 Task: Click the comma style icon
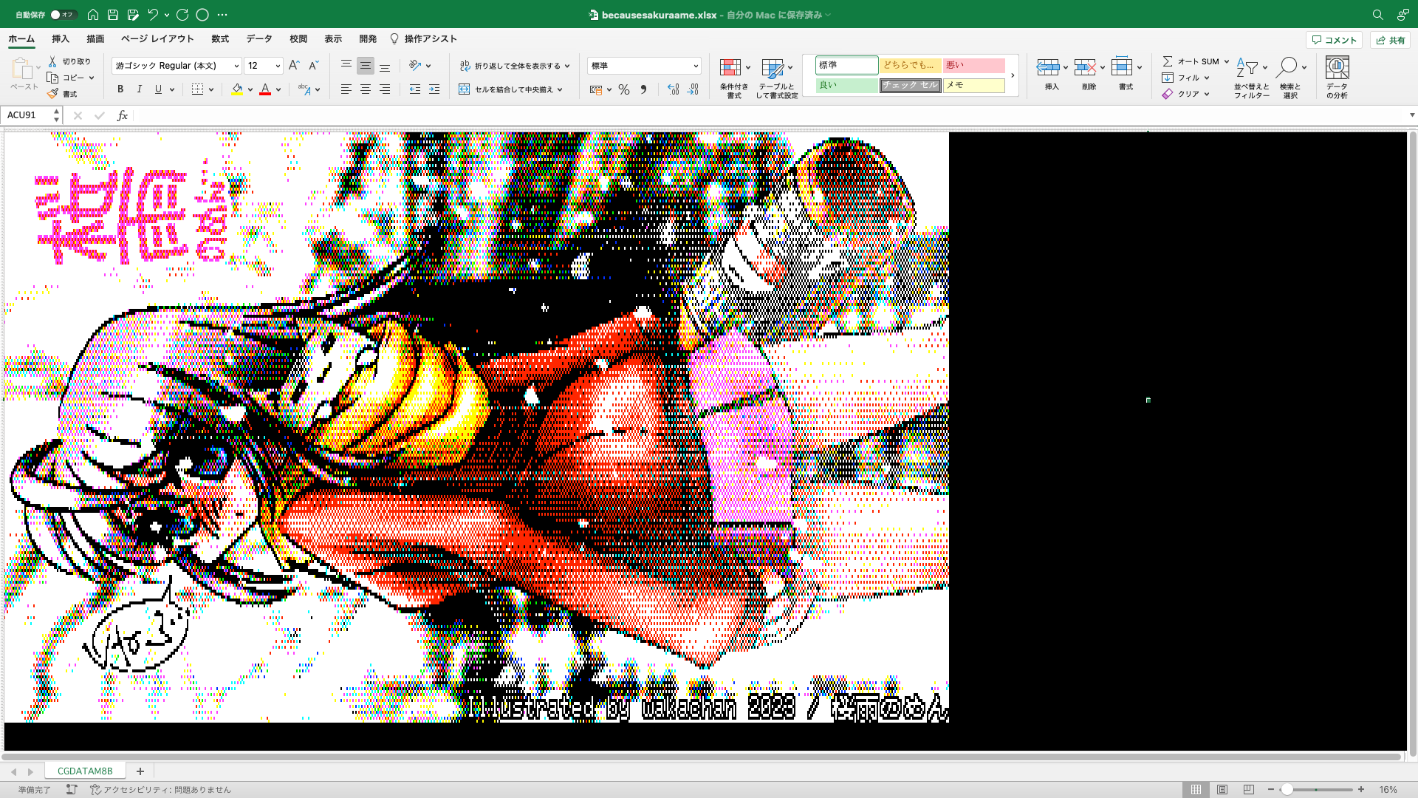click(x=643, y=89)
